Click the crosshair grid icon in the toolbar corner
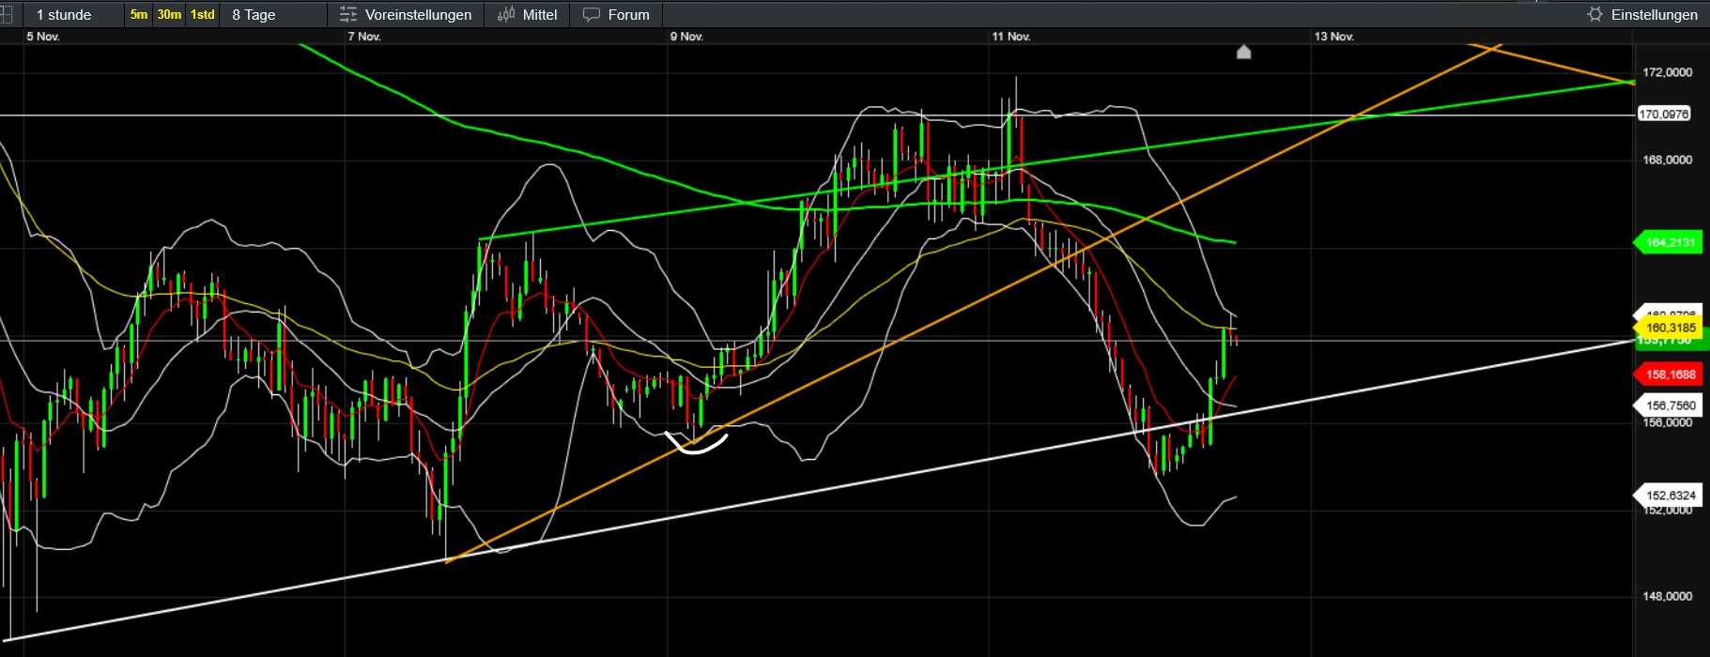 click(x=6, y=15)
